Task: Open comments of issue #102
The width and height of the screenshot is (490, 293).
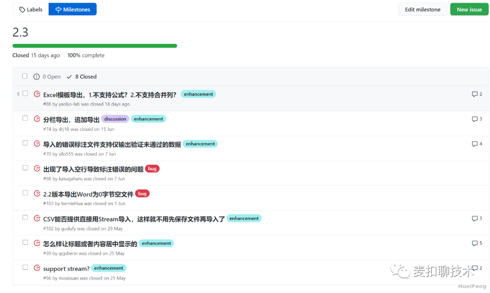Action: [x=477, y=218]
